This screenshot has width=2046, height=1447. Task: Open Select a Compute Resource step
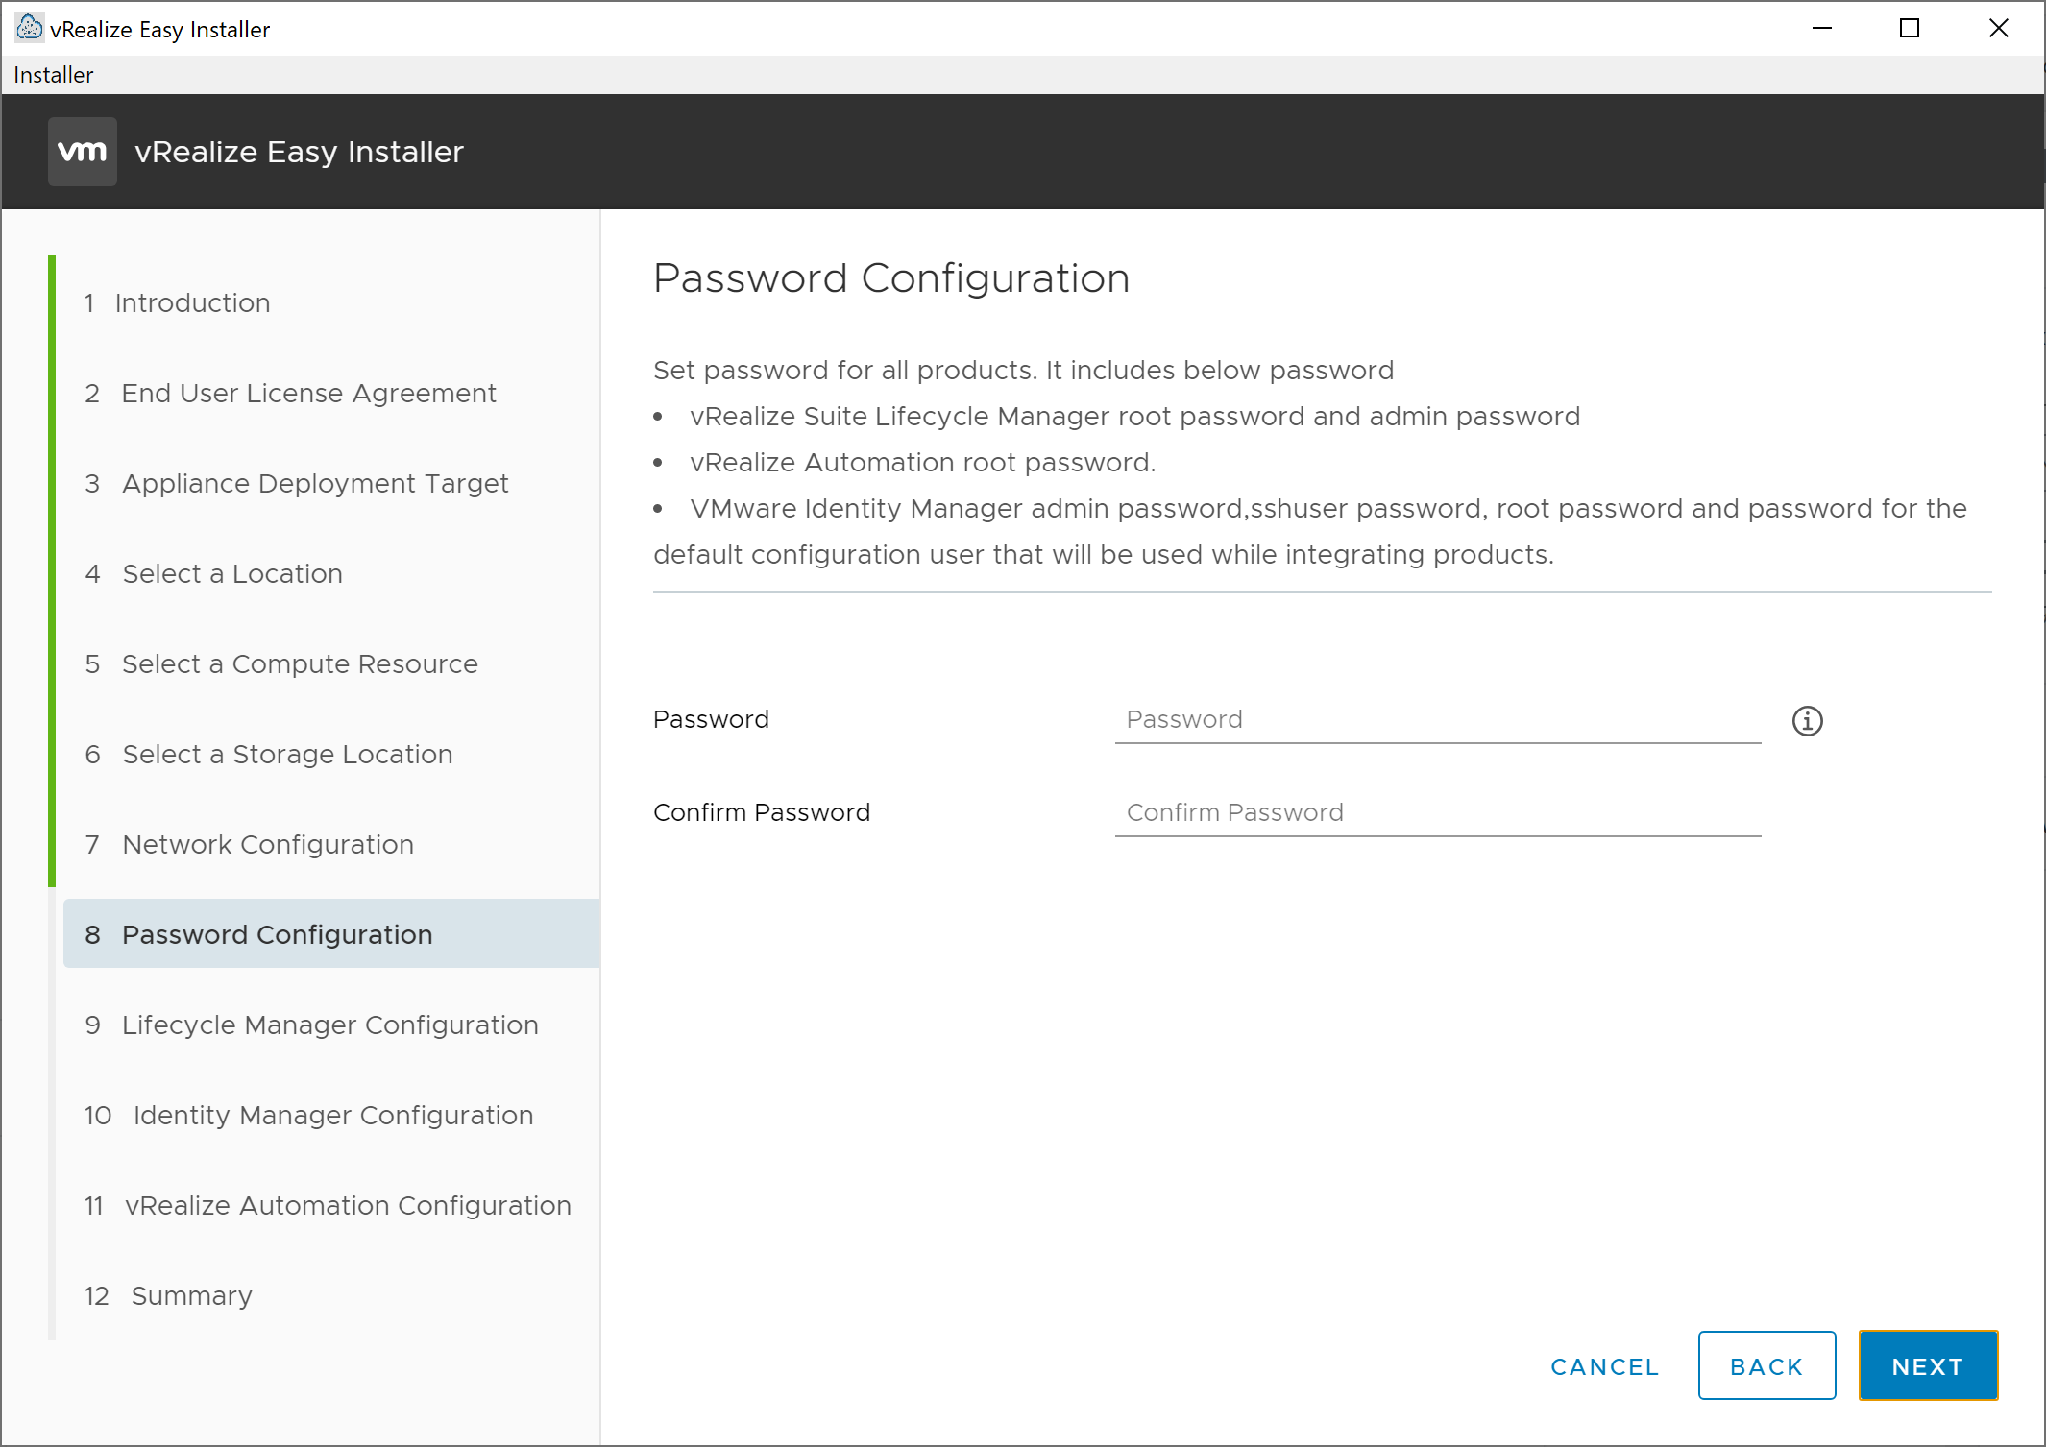300,663
